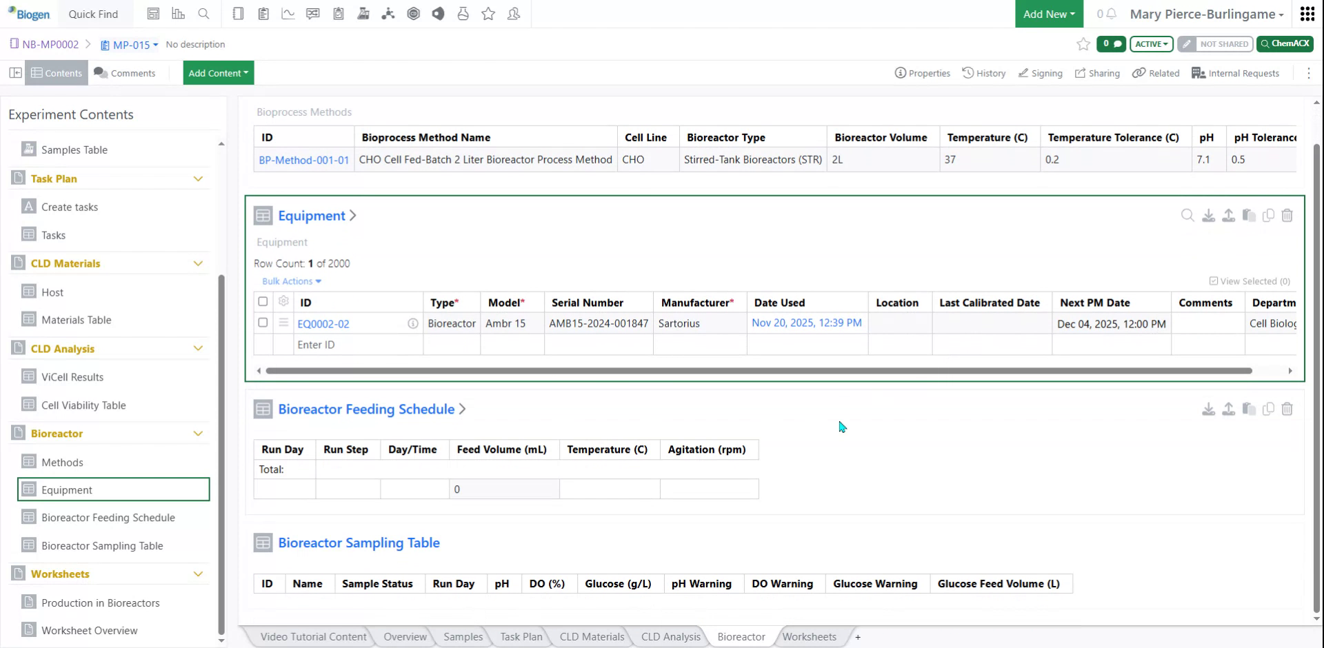Click the Add New button
Image resolution: width=1324 pixels, height=648 pixels.
tap(1047, 14)
